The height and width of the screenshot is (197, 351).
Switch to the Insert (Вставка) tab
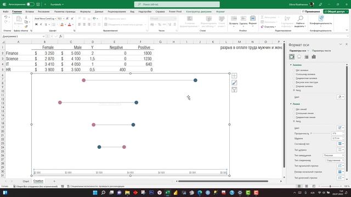(x=30, y=11)
